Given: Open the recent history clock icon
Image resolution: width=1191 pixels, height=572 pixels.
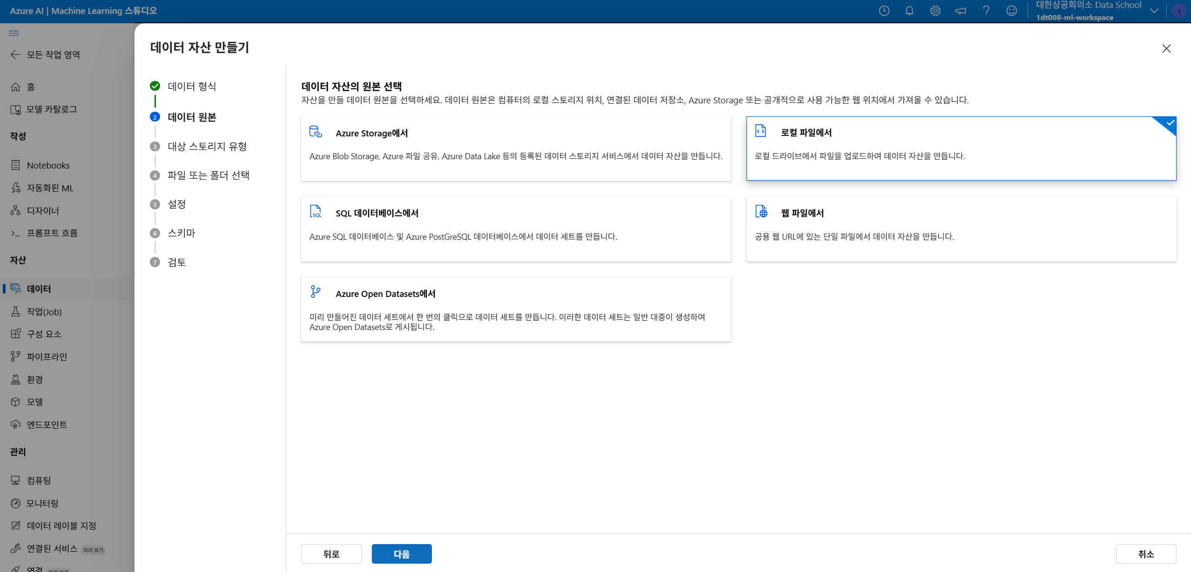Looking at the screenshot, I should [x=884, y=11].
